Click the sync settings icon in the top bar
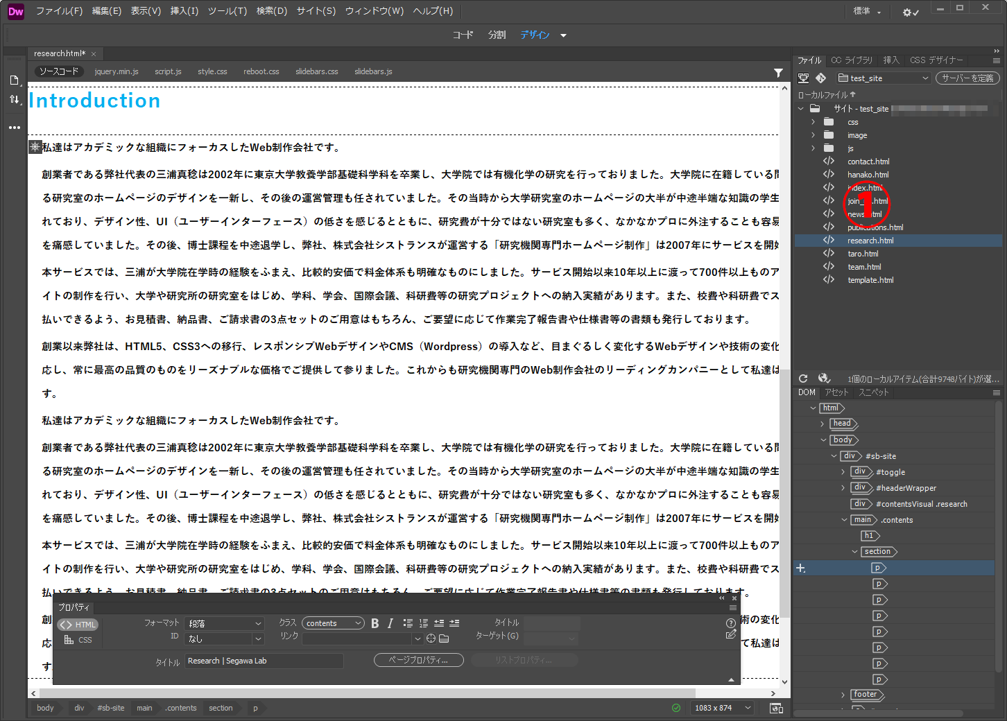The image size is (1007, 721). click(911, 12)
